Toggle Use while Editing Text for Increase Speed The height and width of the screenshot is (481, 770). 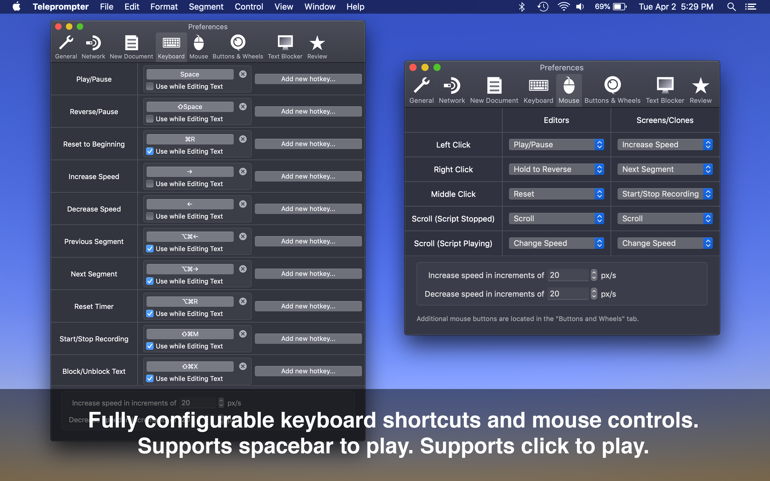pos(150,184)
